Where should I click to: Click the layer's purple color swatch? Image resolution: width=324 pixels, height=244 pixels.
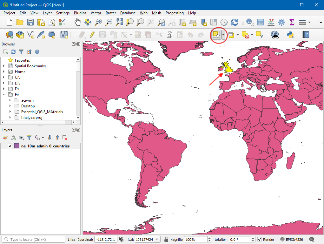17,146
